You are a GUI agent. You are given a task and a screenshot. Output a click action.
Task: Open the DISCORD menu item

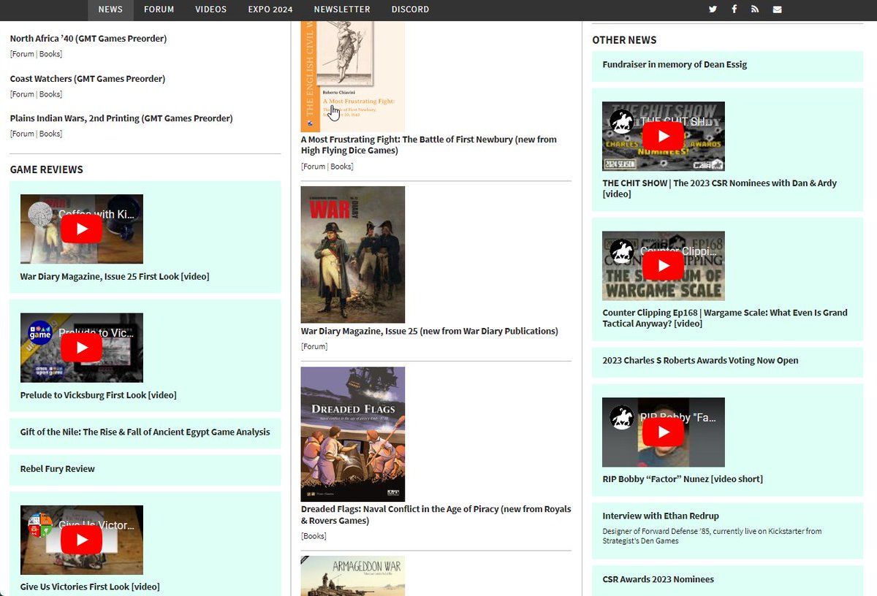(410, 9)
